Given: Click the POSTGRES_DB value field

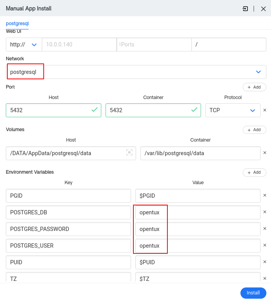Looking at the screenshot, I should point(198,212).
